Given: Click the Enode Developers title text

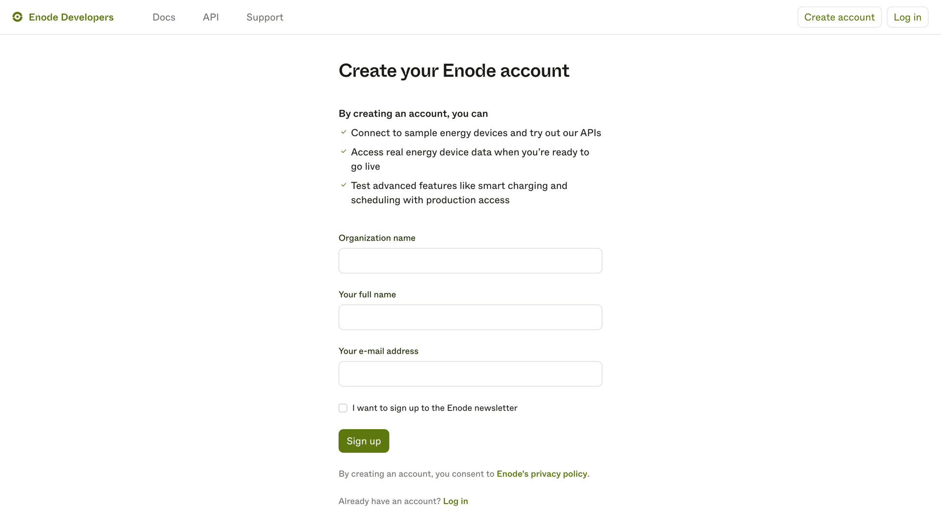Looking at the screenshot, I should point(71,17).
